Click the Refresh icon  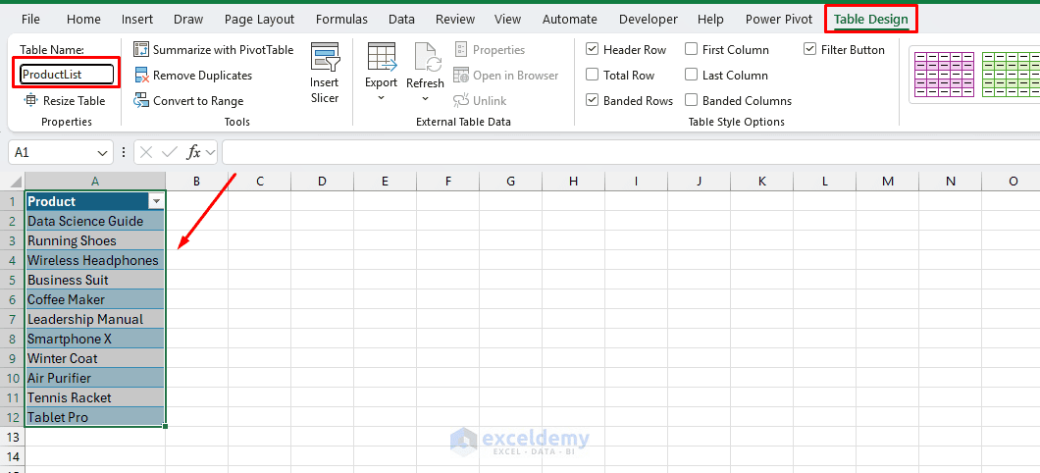[428, 58]
